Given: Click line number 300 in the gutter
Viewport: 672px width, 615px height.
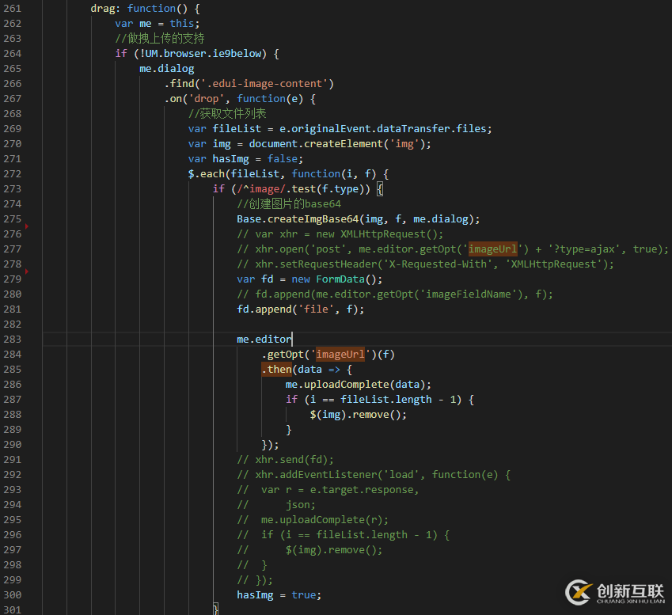Looking at the screenshot, I should [12, 595].
